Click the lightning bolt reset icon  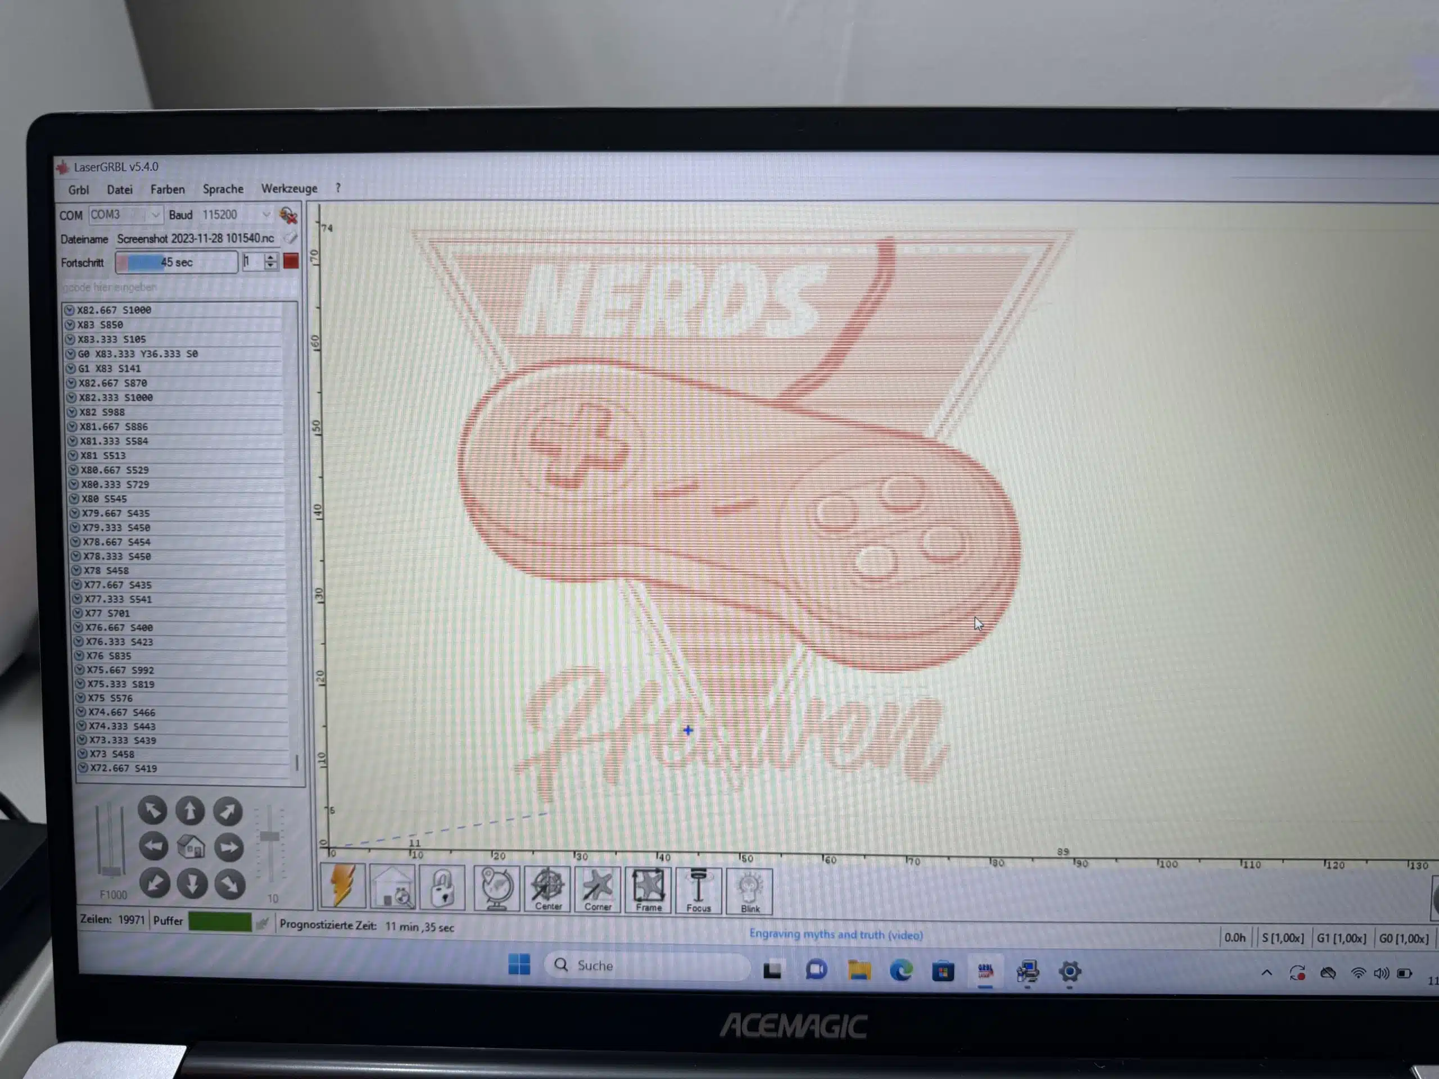(x=343, y=886)
